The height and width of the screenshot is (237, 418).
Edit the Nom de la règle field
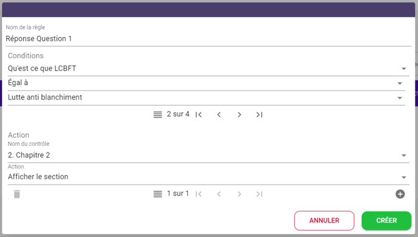pos(208,39)
